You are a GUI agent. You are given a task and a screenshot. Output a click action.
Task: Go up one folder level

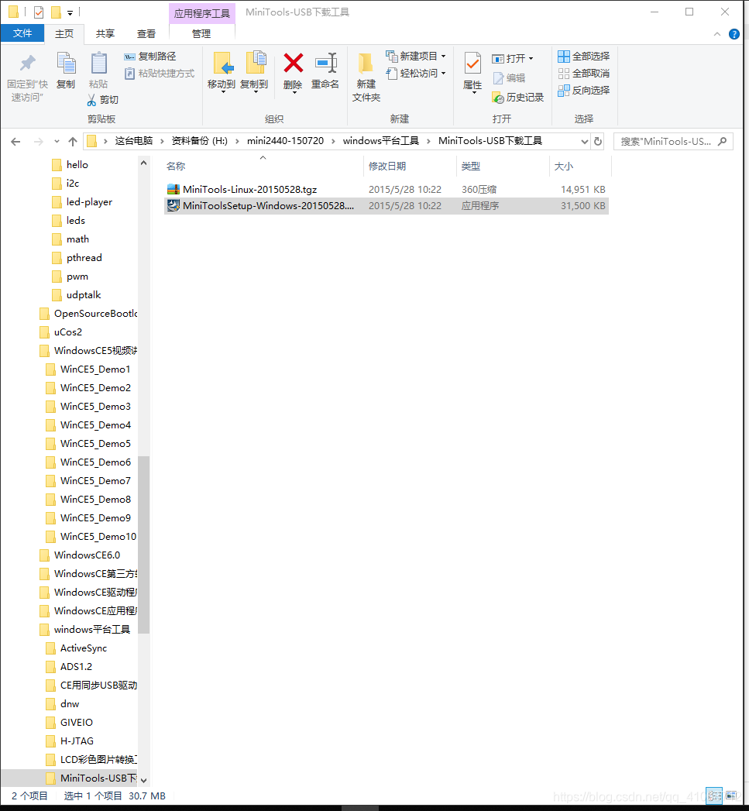pyautogui.click(x=73, y=141)
